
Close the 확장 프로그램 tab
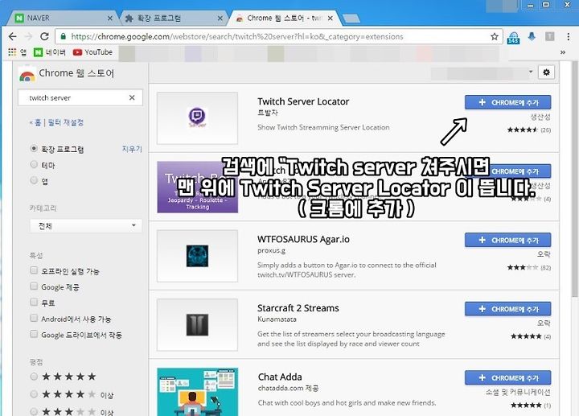pos(220,18)
